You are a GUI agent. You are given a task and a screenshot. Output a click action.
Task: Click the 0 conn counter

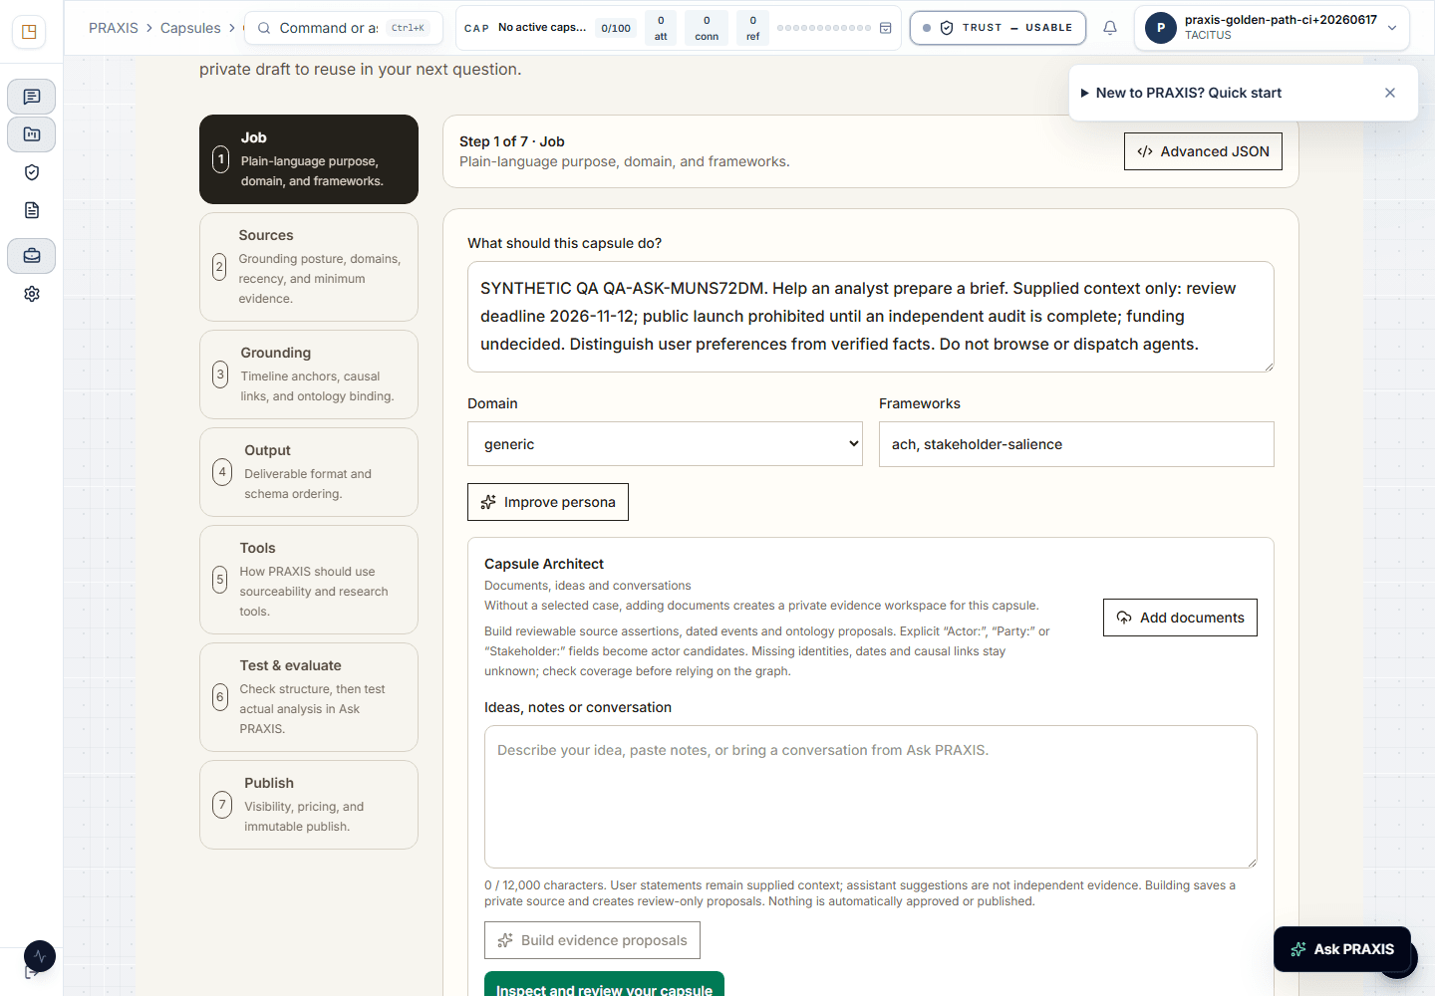coord(707,28)
